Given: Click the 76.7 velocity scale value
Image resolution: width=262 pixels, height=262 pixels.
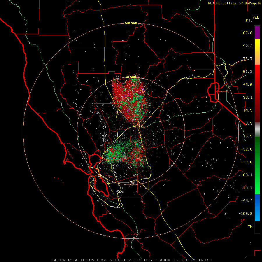Looking at the screenshot, I should click(x=248, y=59).
